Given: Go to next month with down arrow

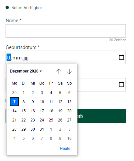Looking at the screenshot, I should click(69, 72).
